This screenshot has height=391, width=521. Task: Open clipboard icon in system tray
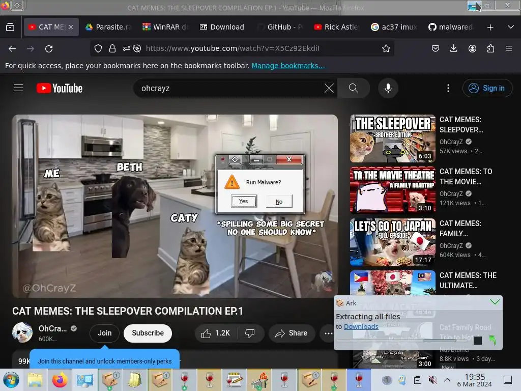[418, 380]
